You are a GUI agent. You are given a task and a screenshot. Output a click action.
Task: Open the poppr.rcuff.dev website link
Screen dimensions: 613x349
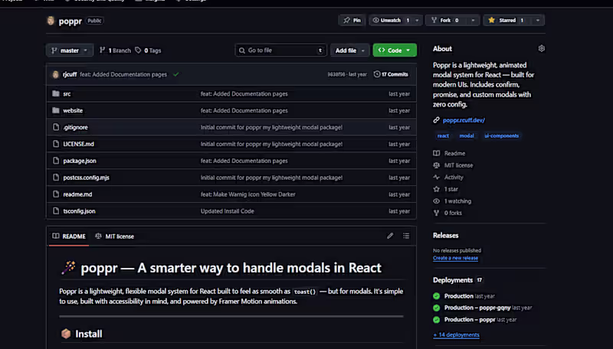tap(464, 120)
